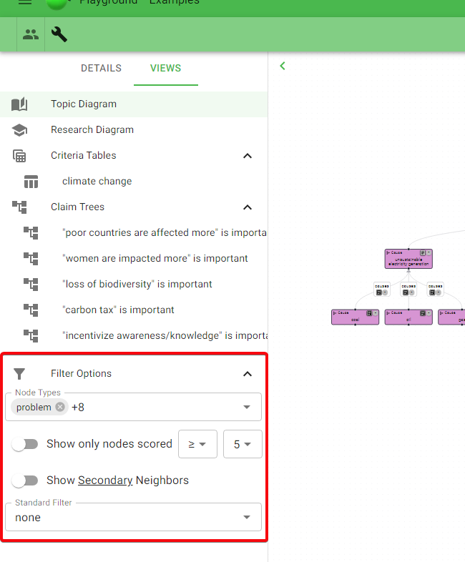Collapse the Claim Trees section
Viewport: 465px width, 562px height.
pos(248,207)
